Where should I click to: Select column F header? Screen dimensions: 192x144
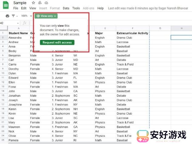coord(133,28)
